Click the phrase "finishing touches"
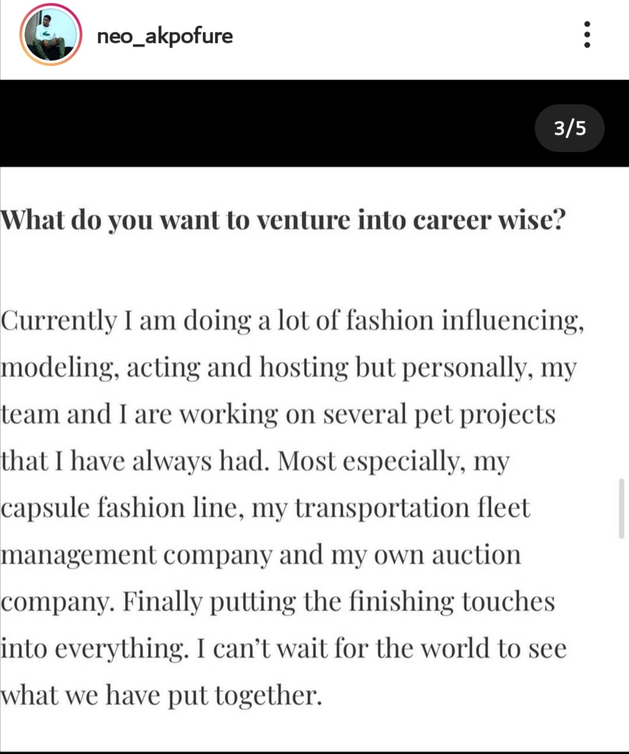This screenshot has height=754, width=629. pyautogui.click(x=451, y=602)
